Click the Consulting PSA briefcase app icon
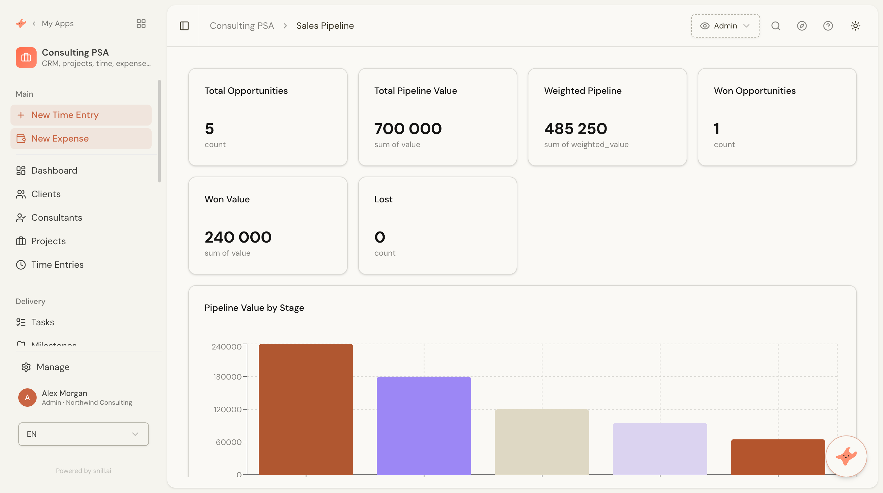 pyautogui.click(x=26, y=57)
